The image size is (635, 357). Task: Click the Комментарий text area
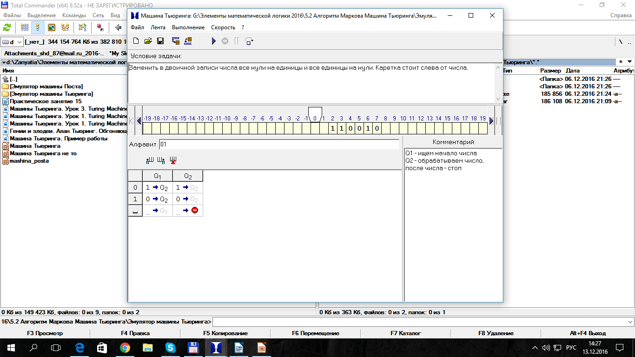click(453, 225)
